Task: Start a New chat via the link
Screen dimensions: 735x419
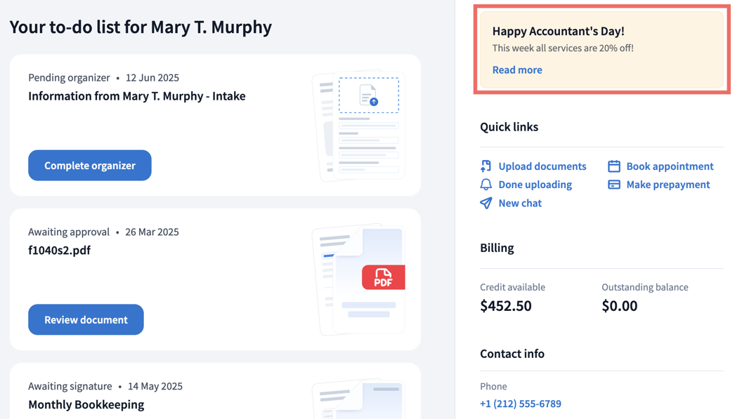Action: pyautogui.click(x=520, y=203)
